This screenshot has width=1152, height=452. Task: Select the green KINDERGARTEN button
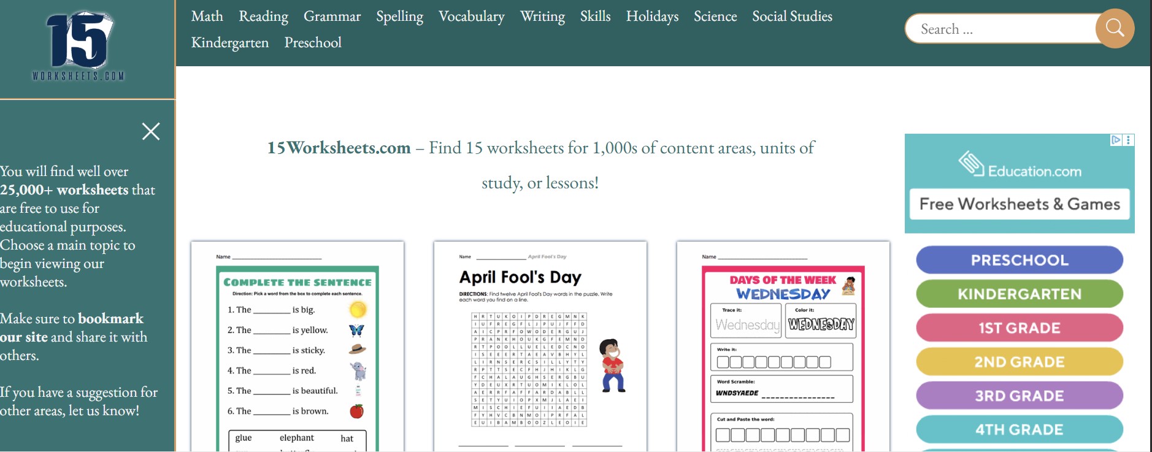point(1019,294)
